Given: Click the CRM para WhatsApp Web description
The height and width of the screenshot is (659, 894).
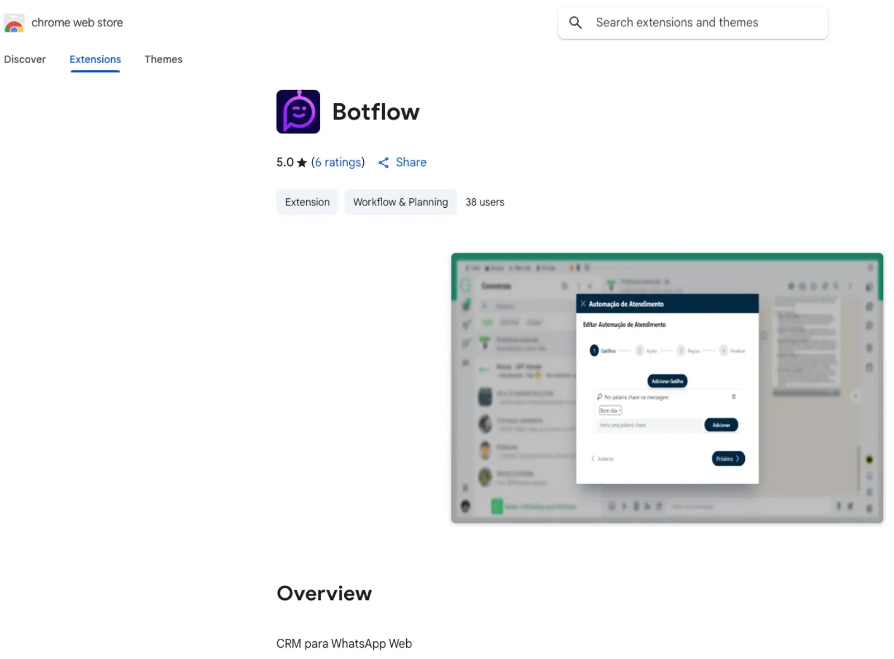Looking at the screenshot, I should tap(344, 643).
